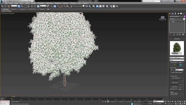Screen dimensions: 186x105
Task: Open the season dropdown
Action: (x=177, y=60)
